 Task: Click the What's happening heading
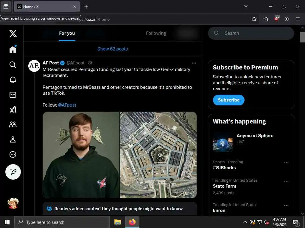point(239,121)
